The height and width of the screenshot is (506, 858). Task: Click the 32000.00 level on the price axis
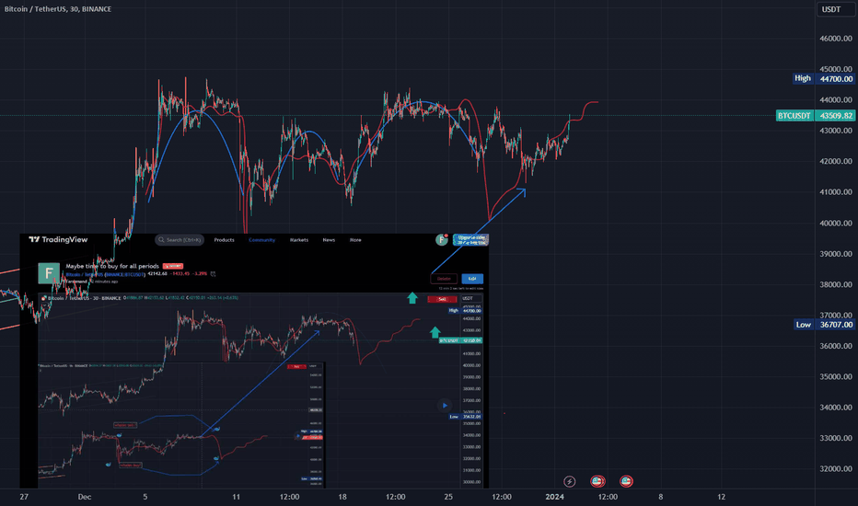(836, 469)
